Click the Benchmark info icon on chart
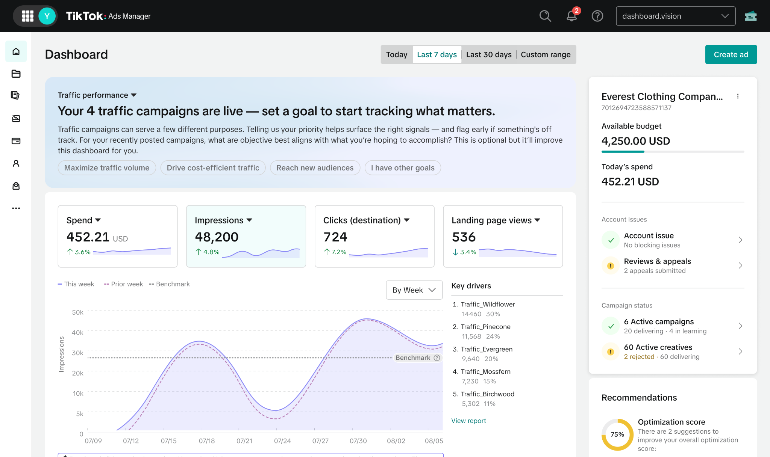770x457 pixels. pyautogui.click(x=437, y=358)
